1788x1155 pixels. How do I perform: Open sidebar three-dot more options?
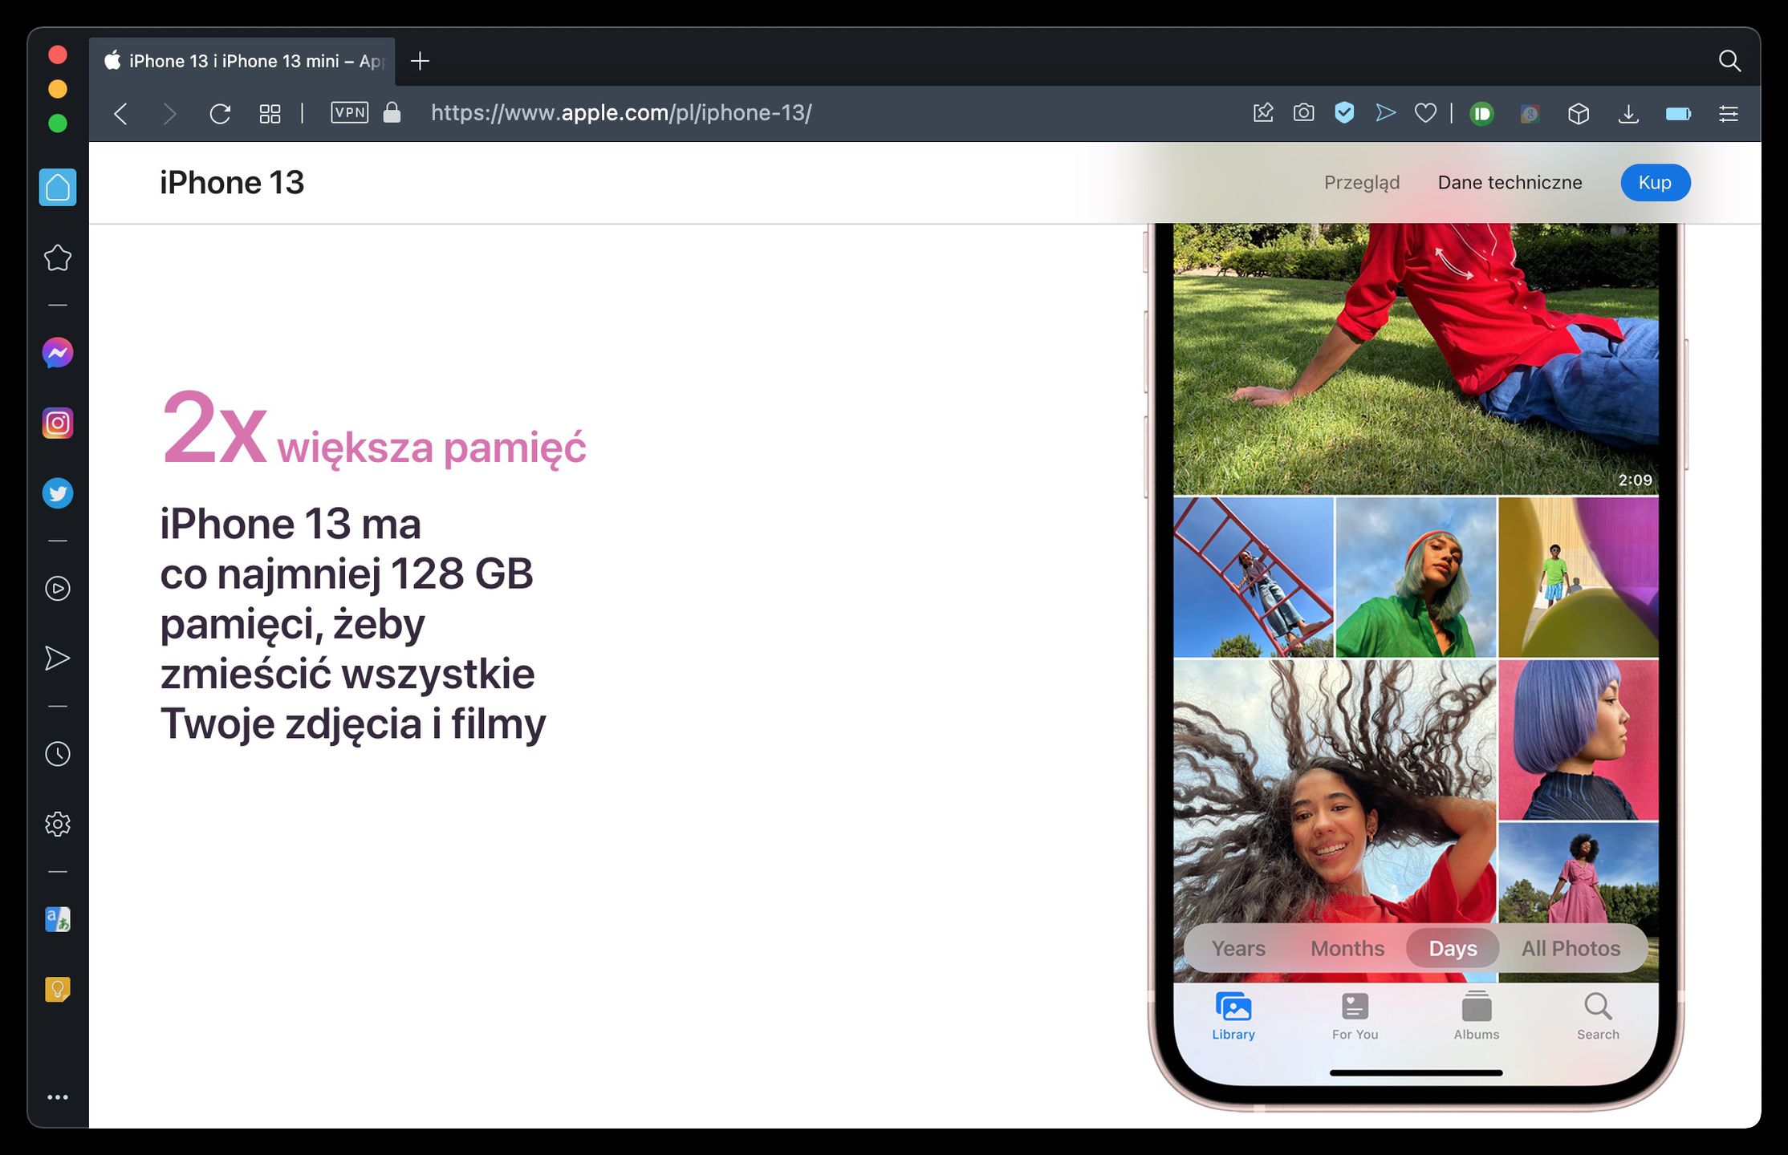click(58, 1097)
